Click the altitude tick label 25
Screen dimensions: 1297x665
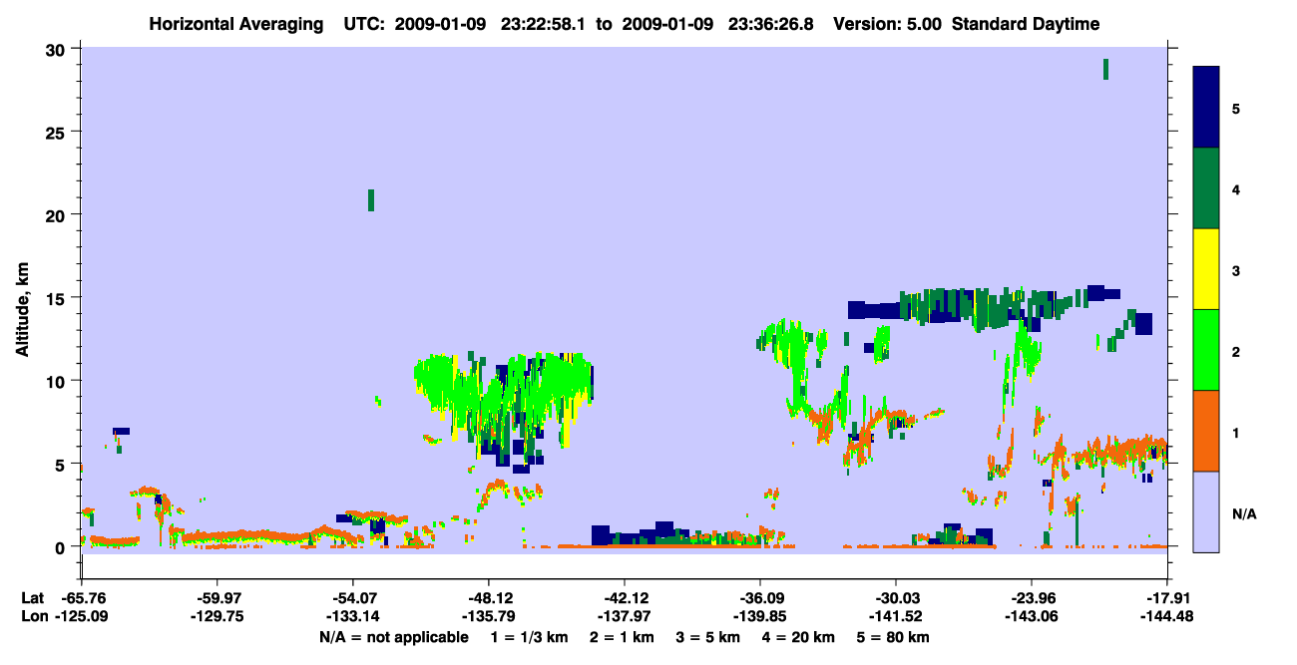pos(58,132)
